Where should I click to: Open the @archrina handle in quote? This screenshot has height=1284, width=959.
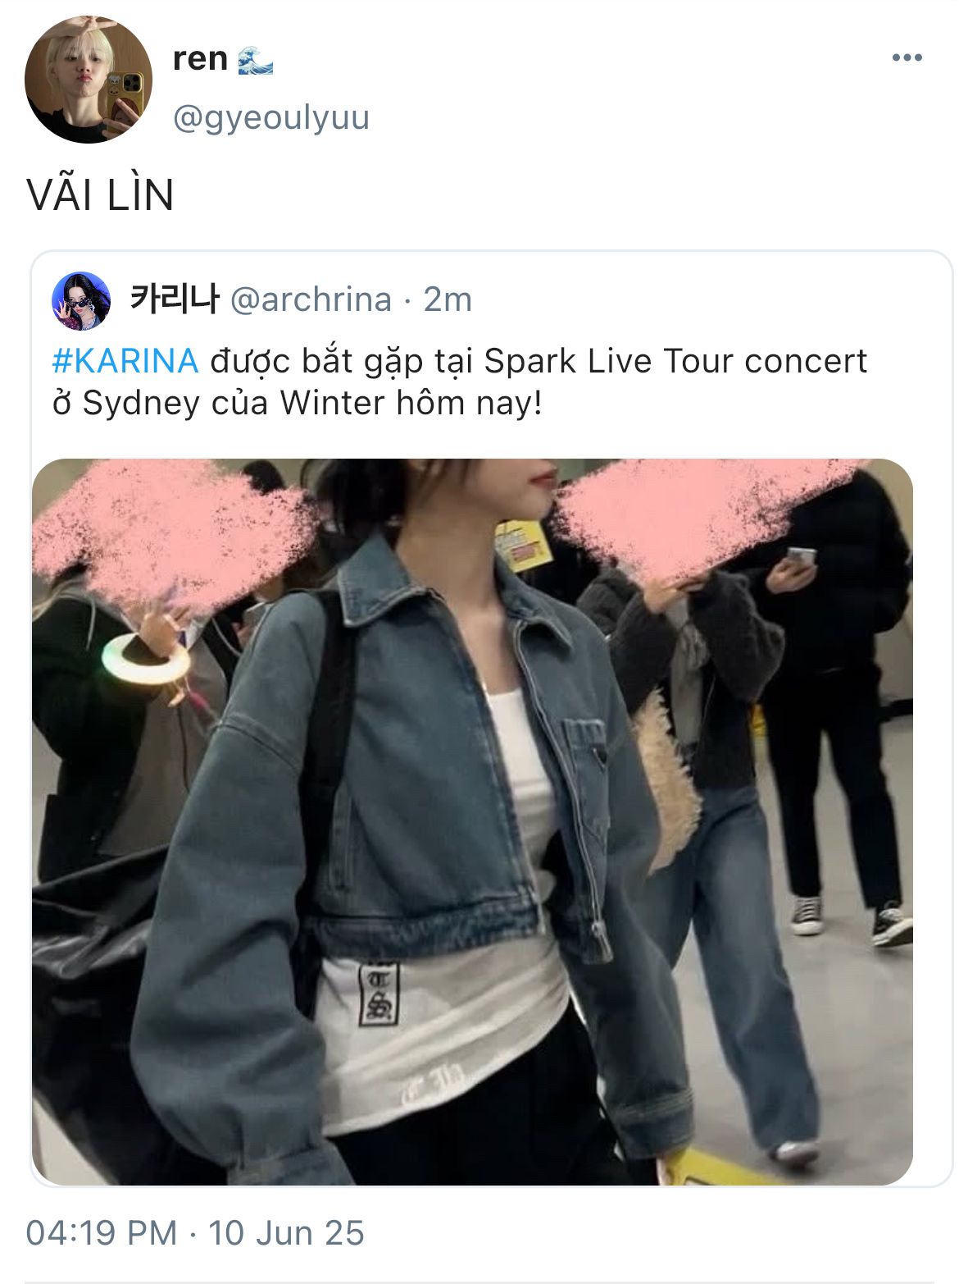pyautogui.click(x=311, y=299)
